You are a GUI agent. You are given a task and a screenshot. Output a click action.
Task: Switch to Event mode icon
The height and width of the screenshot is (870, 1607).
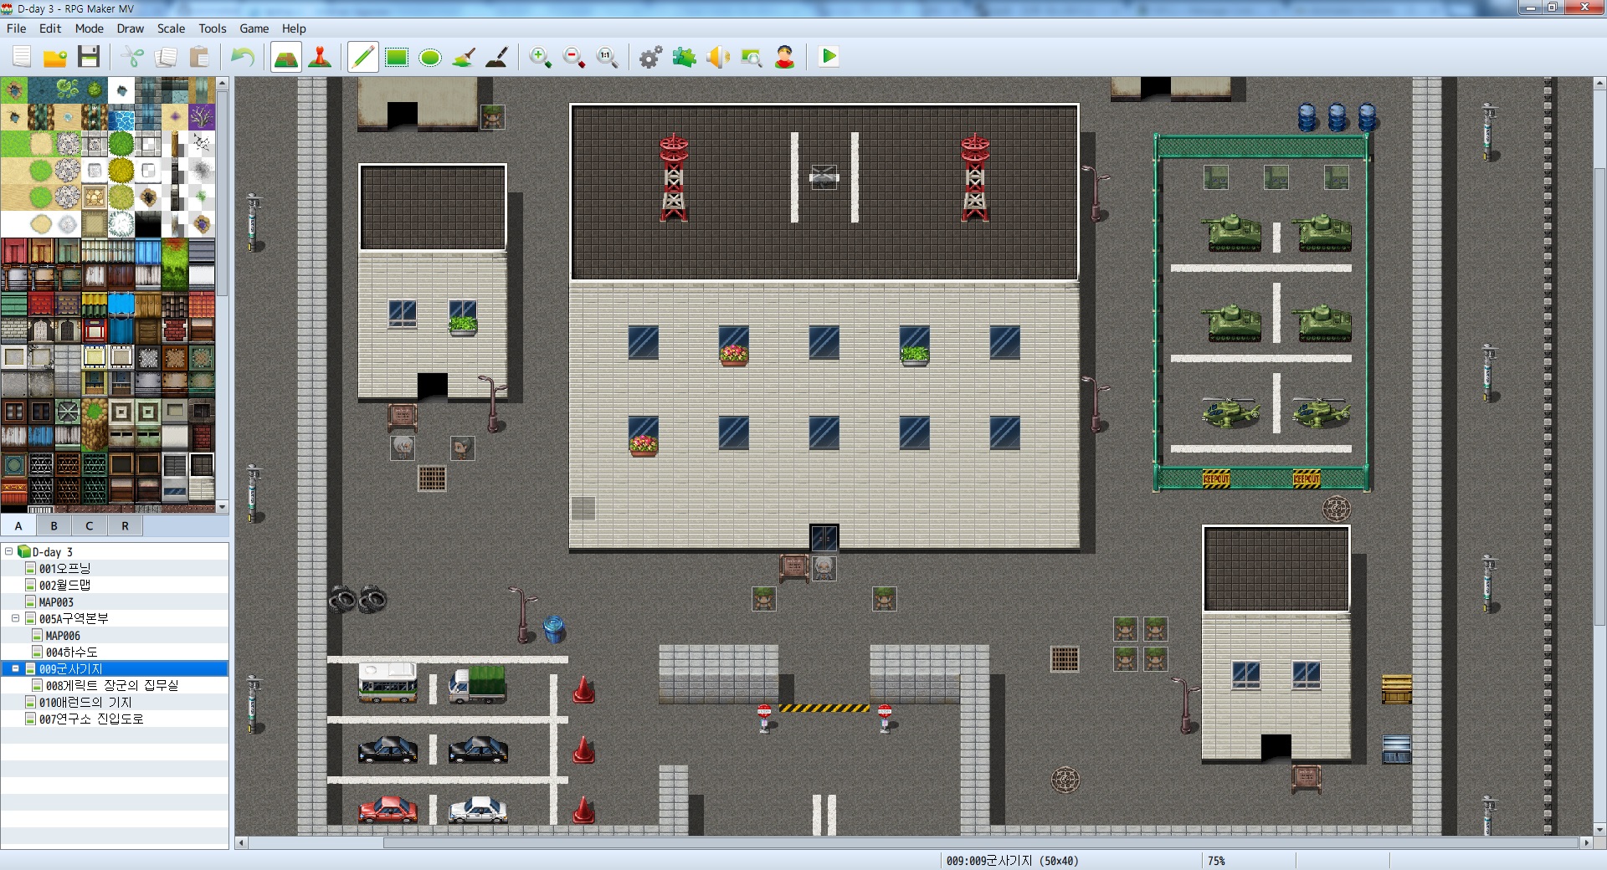tap(320, 57)
